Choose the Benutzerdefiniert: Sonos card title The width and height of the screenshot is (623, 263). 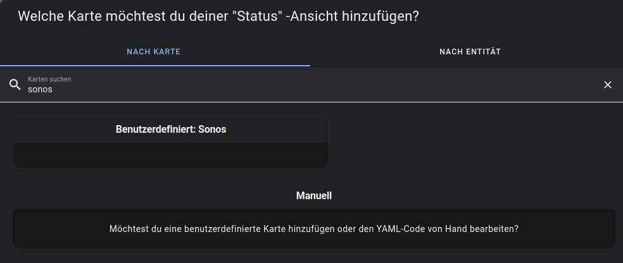coord(171,129)
